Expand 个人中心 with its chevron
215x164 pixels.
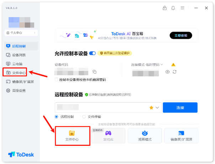pos(35,33)
